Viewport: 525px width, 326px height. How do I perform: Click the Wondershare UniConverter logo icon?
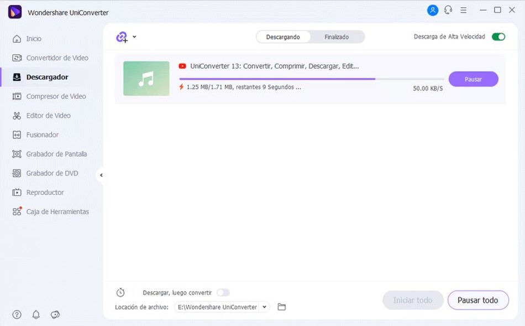coord(15,12)
